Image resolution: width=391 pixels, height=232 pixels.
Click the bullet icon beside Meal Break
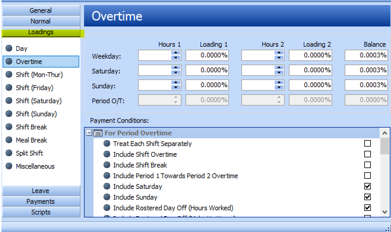(x=9, y=140)
